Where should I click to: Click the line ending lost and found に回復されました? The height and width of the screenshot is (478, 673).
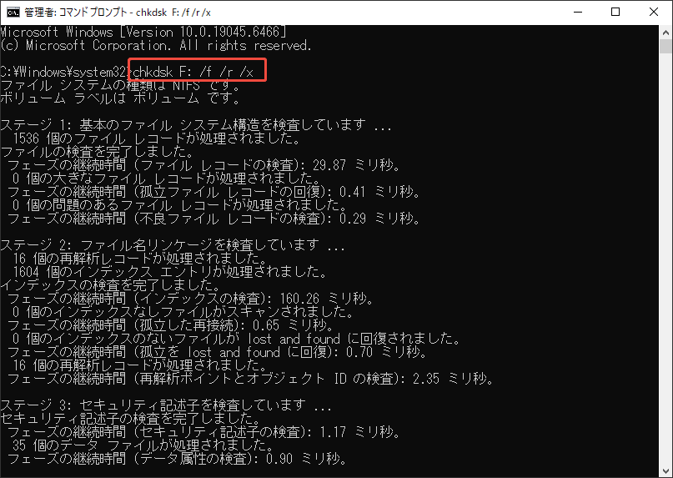[x=237, y=338]
